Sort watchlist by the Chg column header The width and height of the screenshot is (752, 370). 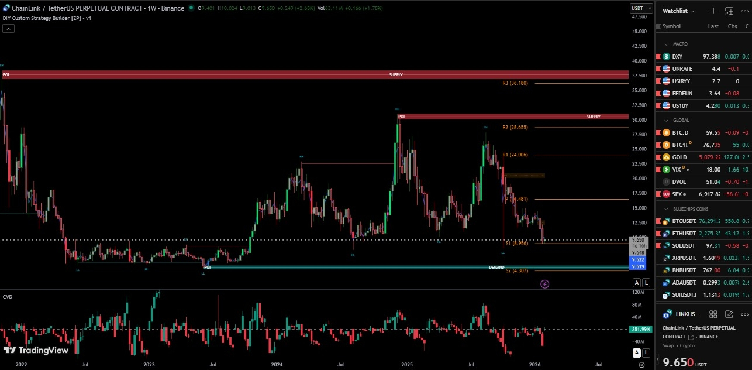[732, 26]
